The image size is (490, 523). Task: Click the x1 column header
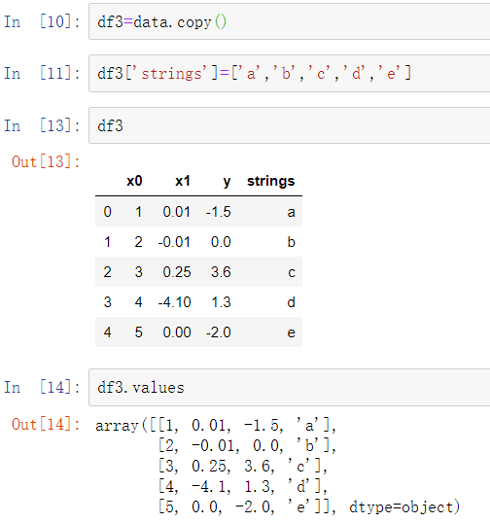pos(183,181)
